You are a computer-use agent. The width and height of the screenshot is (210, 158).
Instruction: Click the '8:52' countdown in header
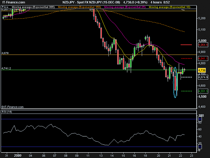point(166,2)
